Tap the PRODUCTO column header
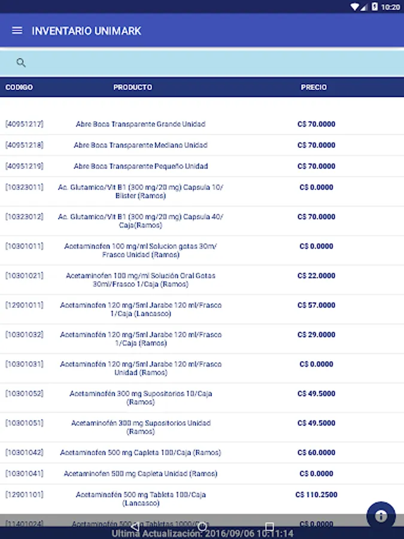Image resolution: width=404 pixels, height=539 pixels. (133, 87)
